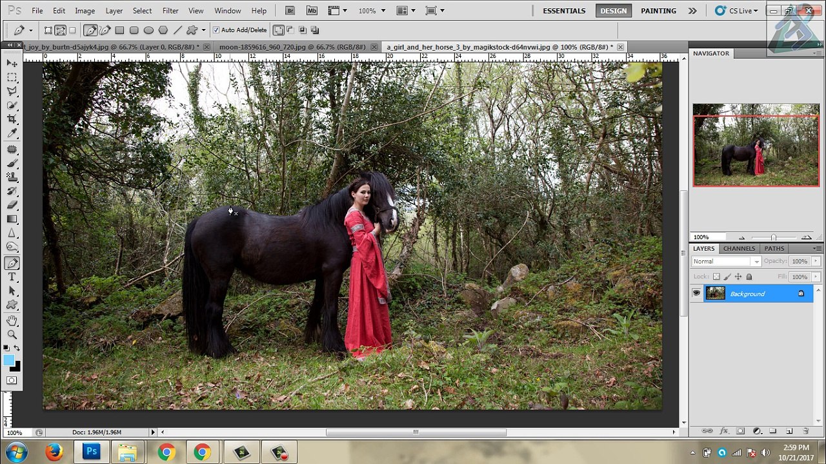Open the Layer menu

[x=114, y=11]
